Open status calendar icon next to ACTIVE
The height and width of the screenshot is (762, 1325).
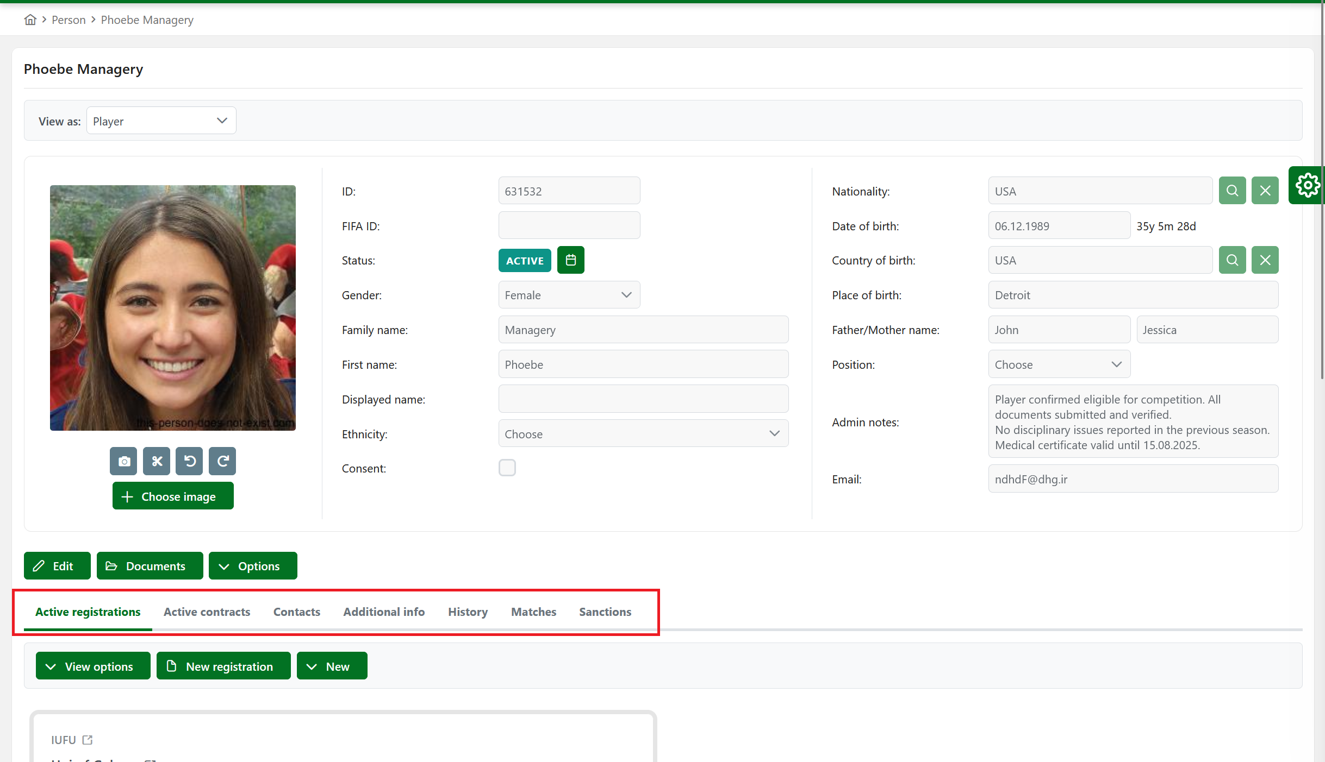coord(570,260)
